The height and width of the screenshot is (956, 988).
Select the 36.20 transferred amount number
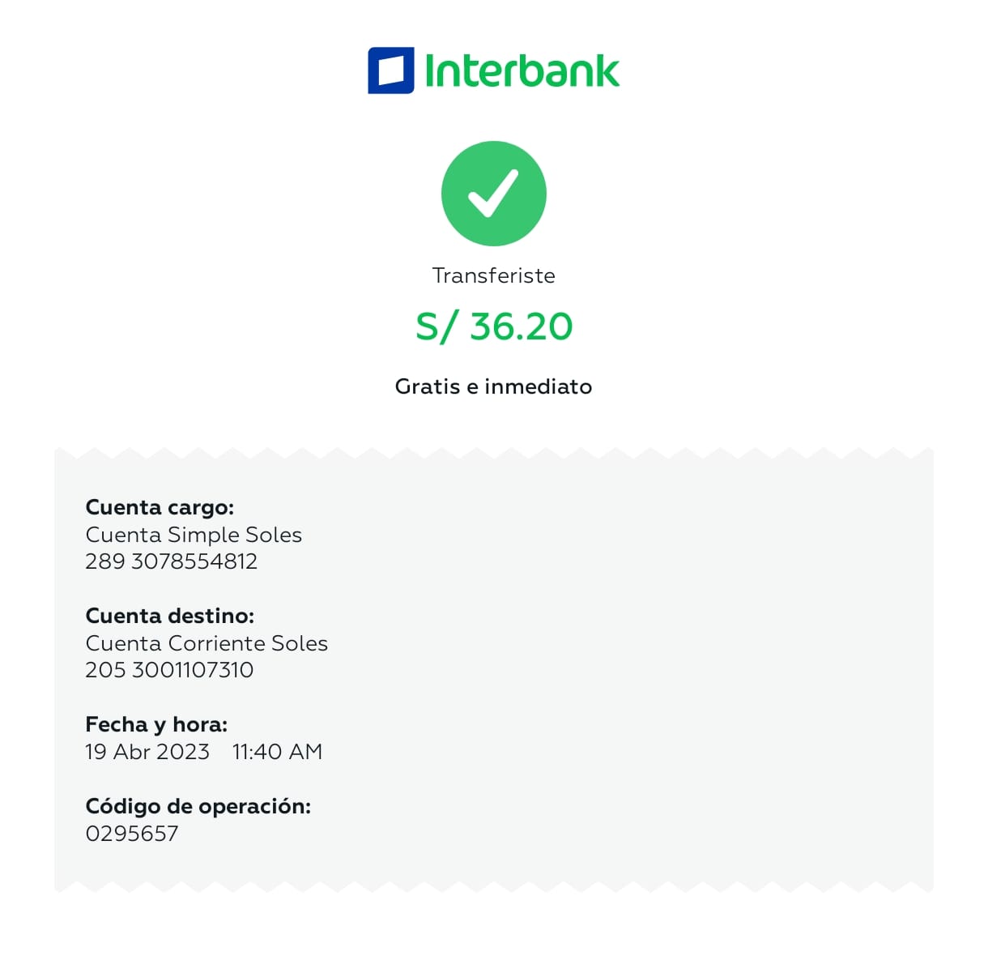point(521,326)
